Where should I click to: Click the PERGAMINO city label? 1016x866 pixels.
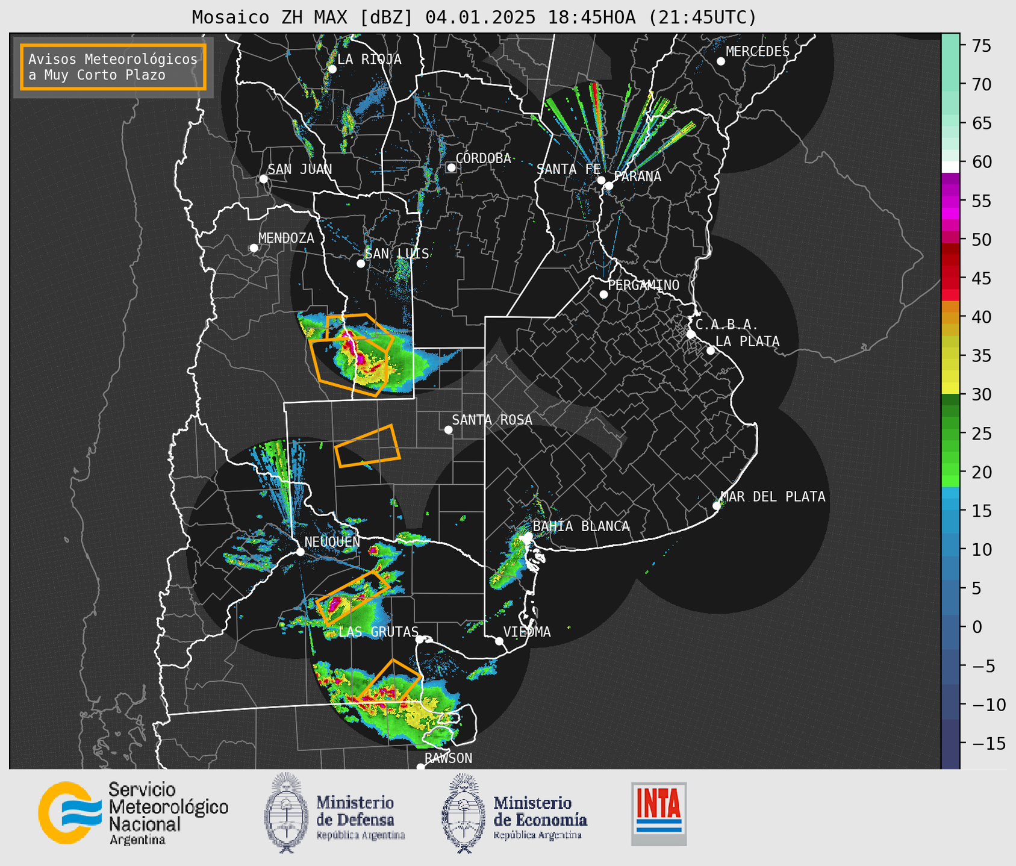[x=643, y=285]
